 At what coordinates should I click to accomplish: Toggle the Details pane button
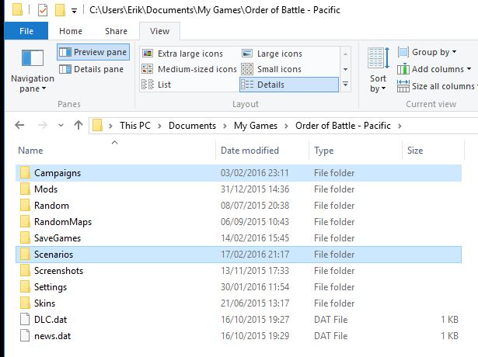tap(92, 69)
